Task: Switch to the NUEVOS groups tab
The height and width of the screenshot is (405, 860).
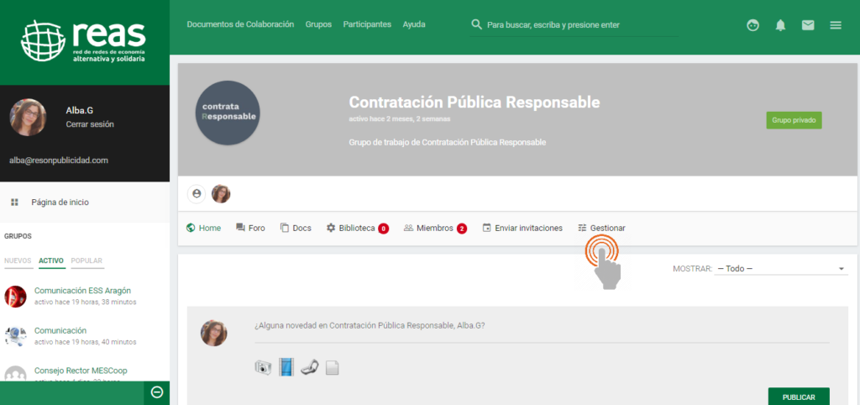Action: 18,260
